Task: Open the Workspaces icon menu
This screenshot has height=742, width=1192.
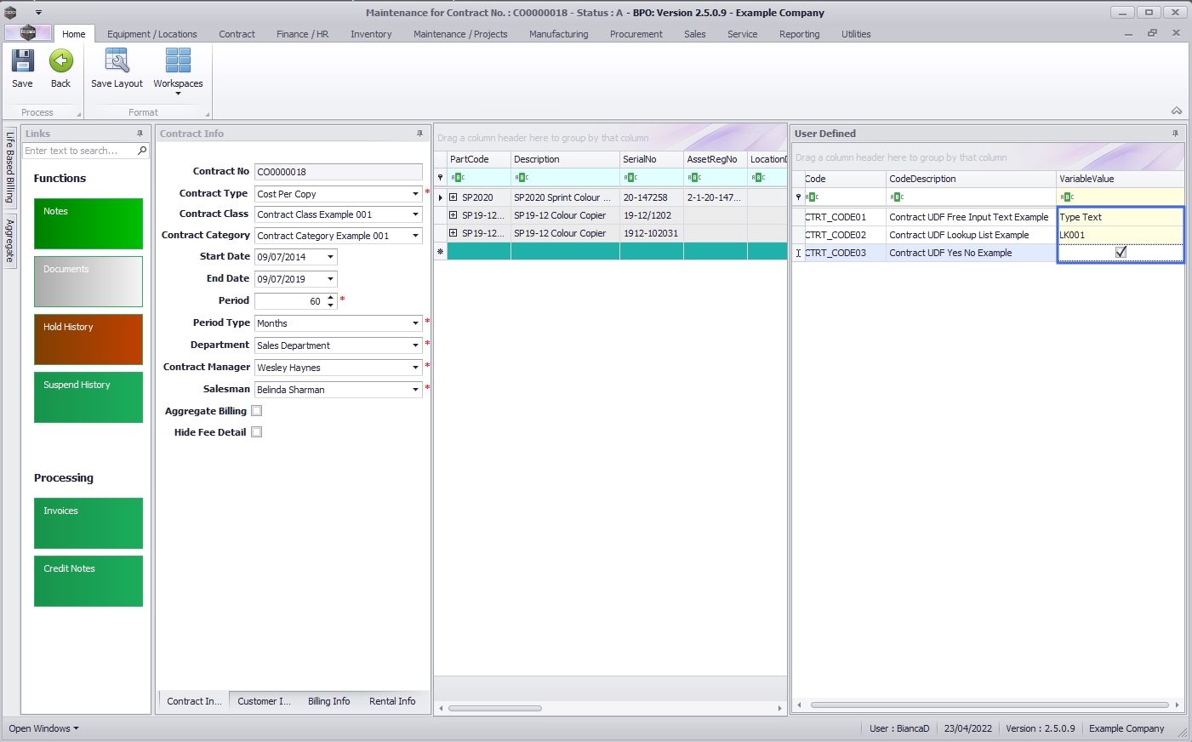Action: [178, 61]
